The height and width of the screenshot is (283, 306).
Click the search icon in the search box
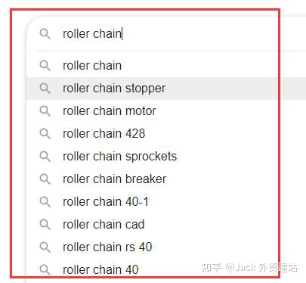click(x=45, y=34)
